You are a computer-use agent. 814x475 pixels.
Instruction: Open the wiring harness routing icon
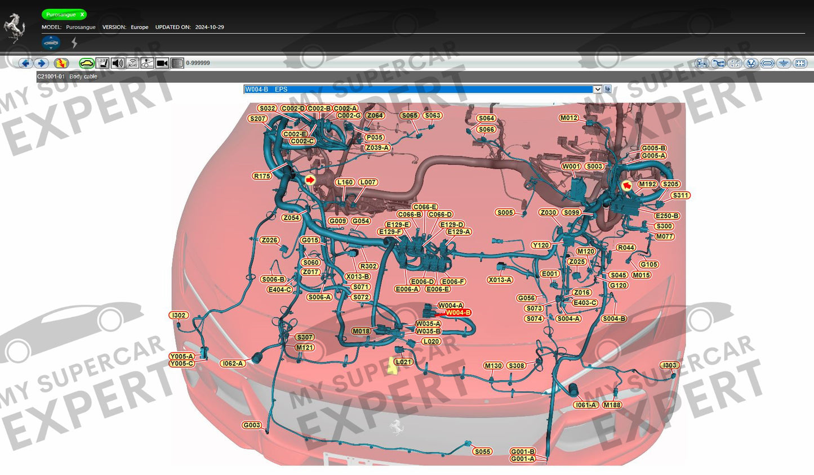(x=718, y=63)
